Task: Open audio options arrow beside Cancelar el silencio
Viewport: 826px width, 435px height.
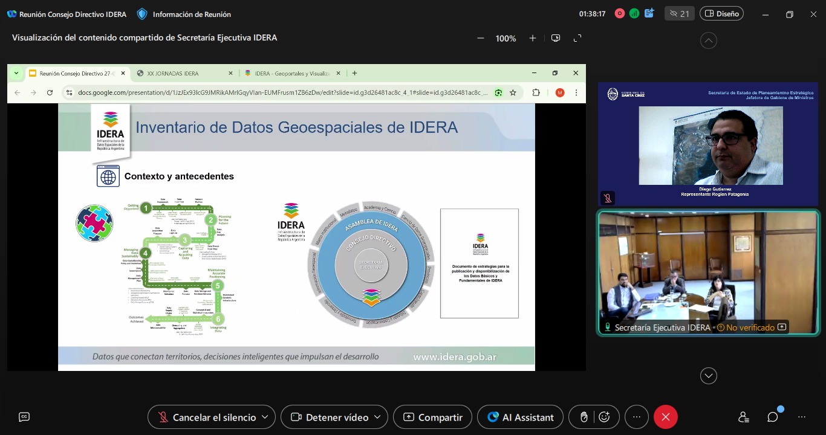Action: point(265,417)
